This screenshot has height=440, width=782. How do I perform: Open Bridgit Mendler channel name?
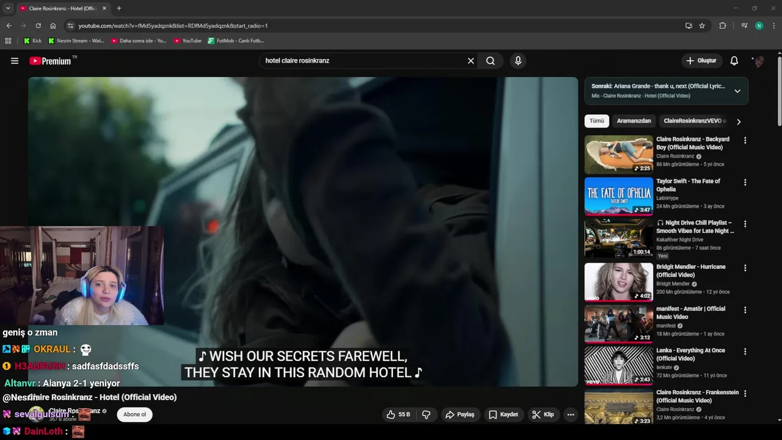[x=673, y=284]
